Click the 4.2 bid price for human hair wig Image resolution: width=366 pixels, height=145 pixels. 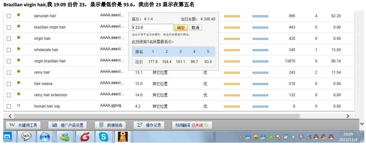(138, 107)
